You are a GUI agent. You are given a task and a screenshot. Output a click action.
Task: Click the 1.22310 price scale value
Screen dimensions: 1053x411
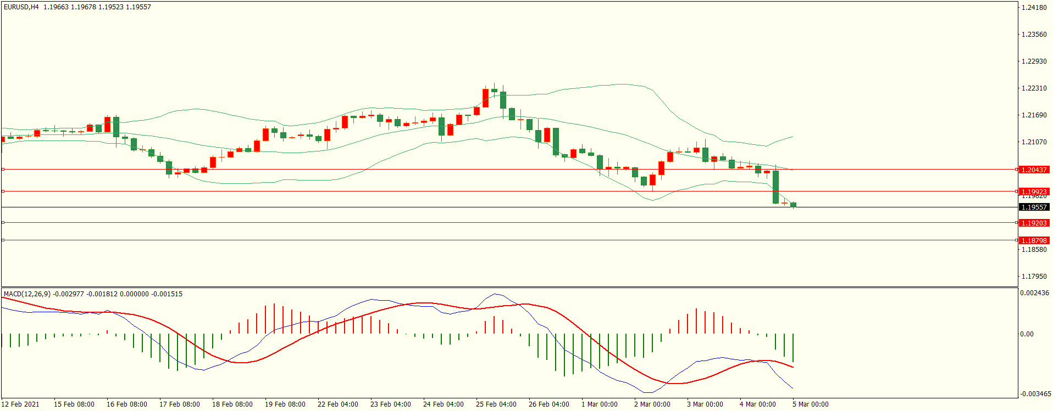pyautogui.click(x=1034, y=88)
